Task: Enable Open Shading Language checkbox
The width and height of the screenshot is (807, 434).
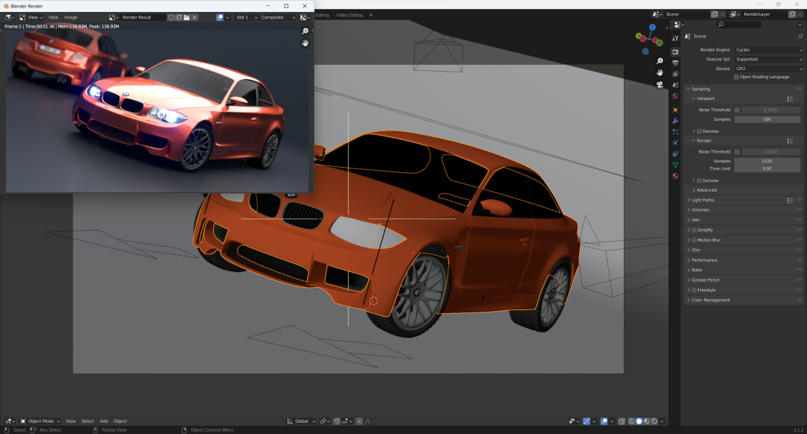Action: click(x=737, y=77)
